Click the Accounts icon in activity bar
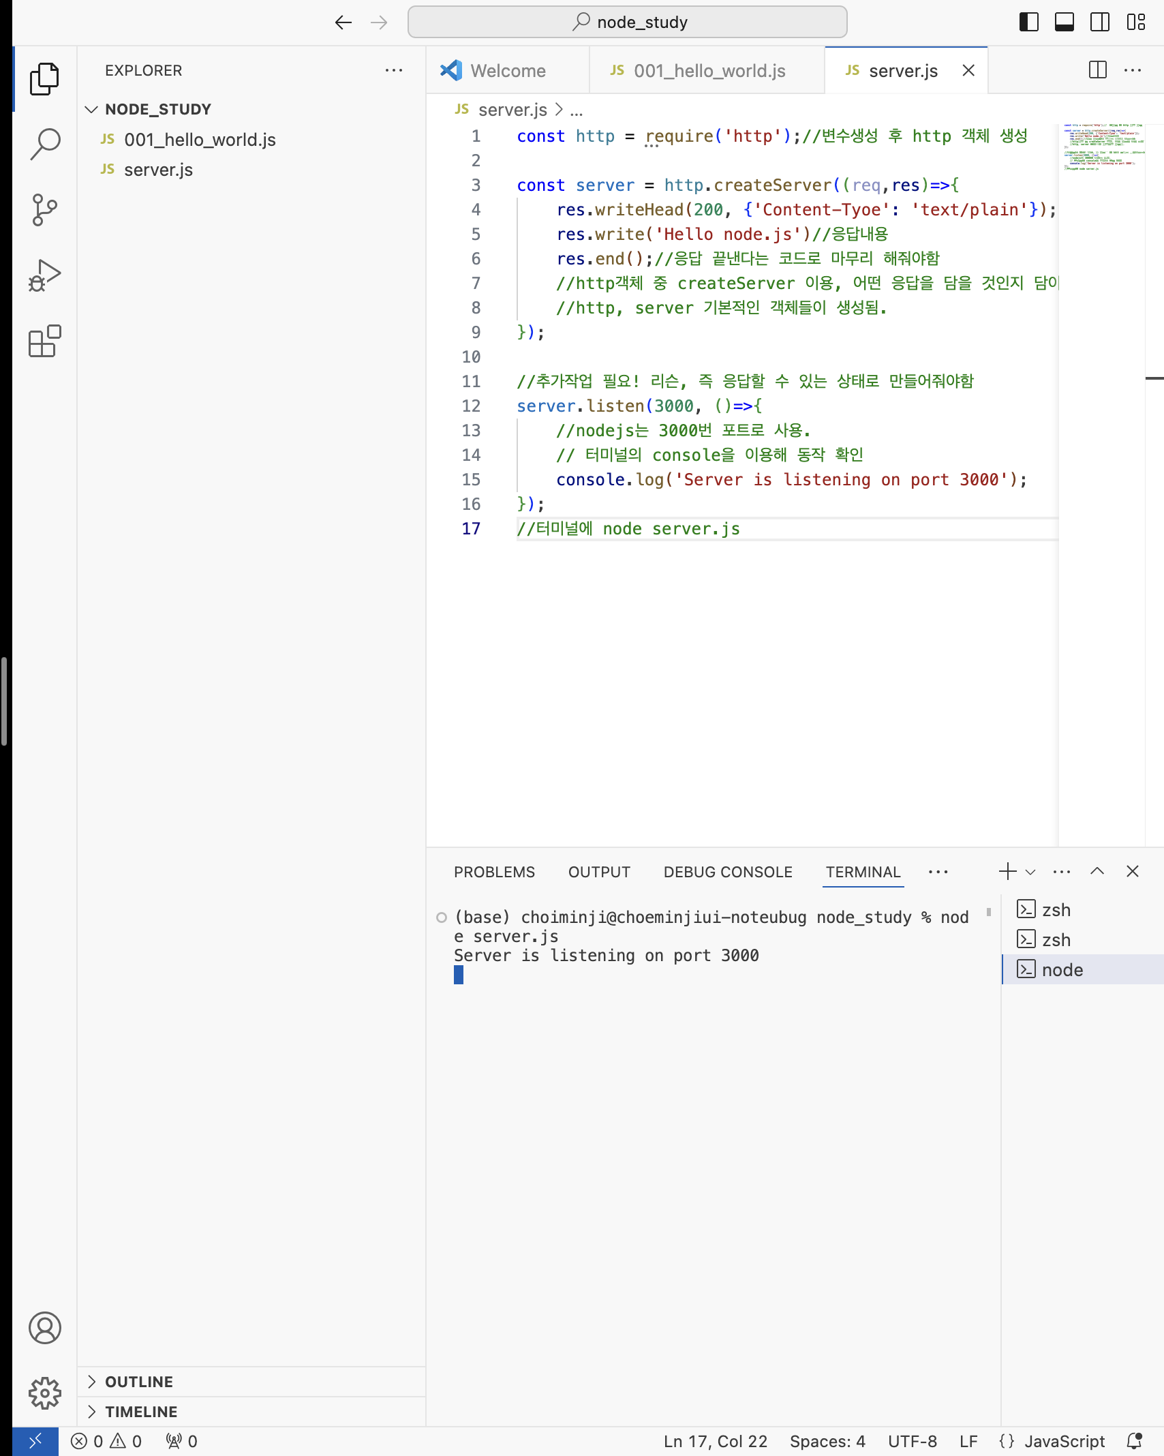 coord(44,1328)
